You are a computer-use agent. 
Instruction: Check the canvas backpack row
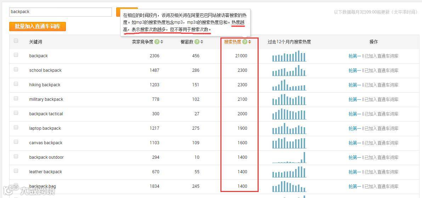pyautogui.click(x=16, y=142)
